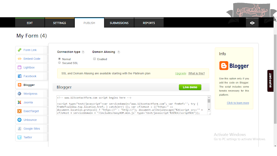Click the Facebook logo icon
Viewport: 277px width, 156px height.
[19, 76]
